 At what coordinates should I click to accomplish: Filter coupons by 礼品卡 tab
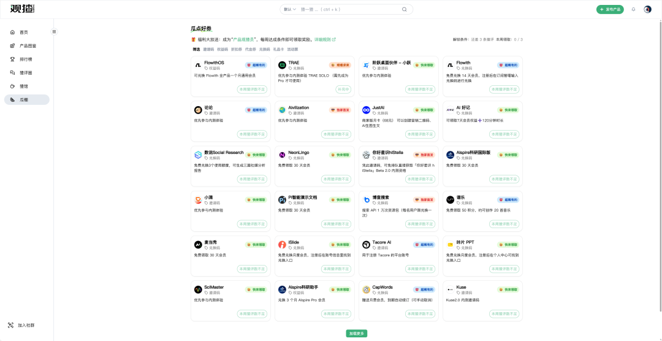coord(279,50)
